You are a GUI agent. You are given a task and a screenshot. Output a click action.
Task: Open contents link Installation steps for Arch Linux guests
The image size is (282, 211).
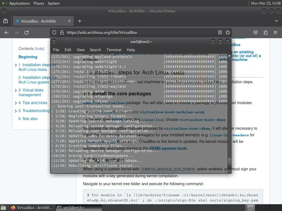34,80
